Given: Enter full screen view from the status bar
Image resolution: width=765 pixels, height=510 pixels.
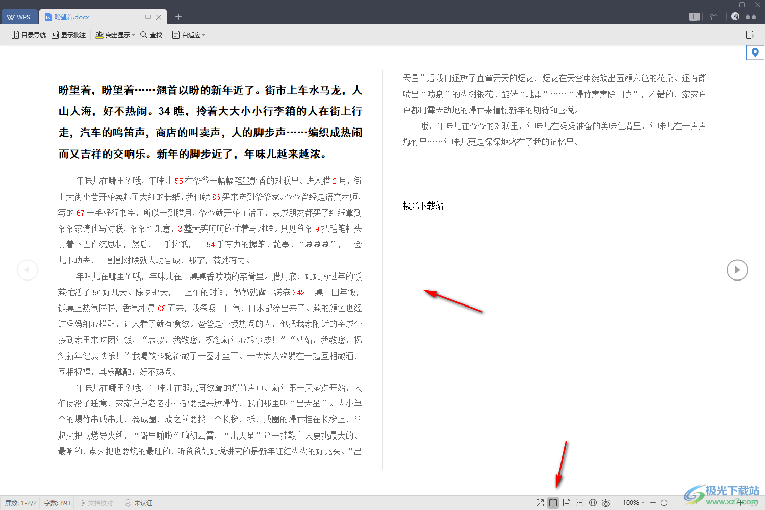Looking at the screenshot, I should tap(540, 503).
